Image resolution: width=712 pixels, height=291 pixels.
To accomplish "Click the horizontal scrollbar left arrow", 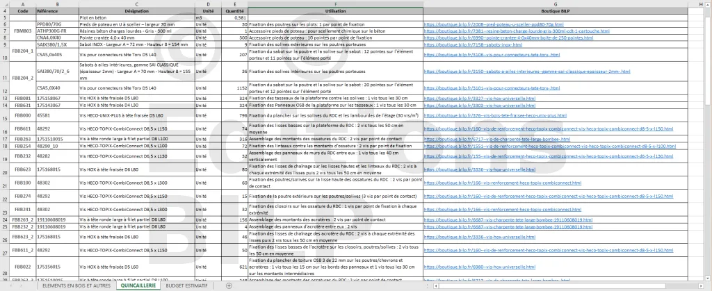I will tap(436, 285).
